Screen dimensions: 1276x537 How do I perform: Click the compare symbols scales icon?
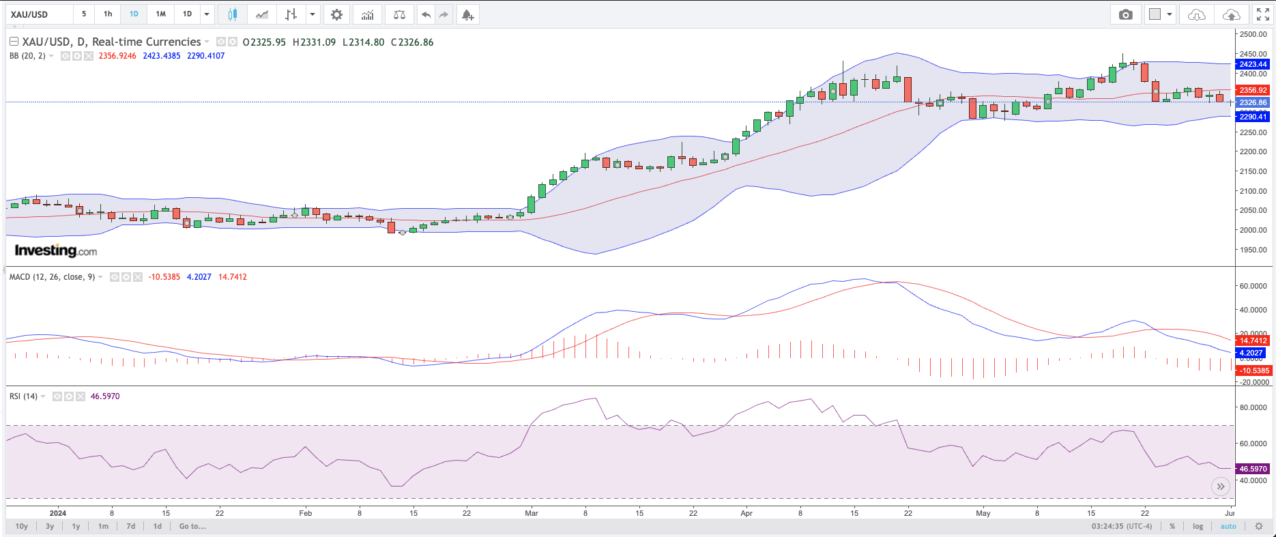tap(399, 14)
